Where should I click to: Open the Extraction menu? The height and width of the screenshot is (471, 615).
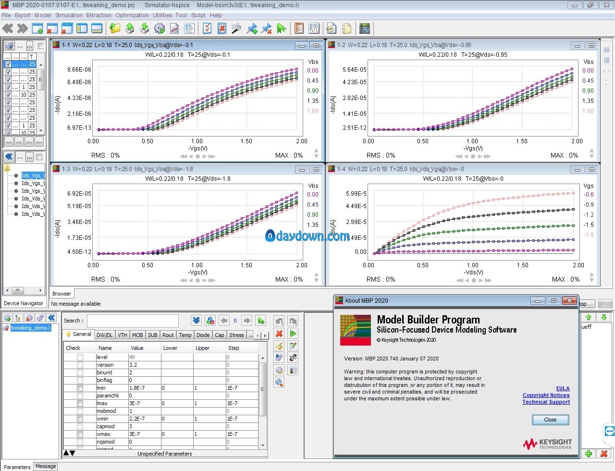(x=99, y=15)
